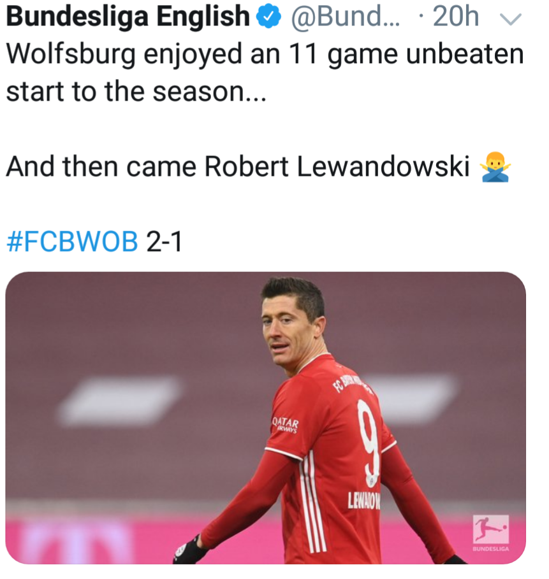Click the blue verified badge icon

[x=269, y=17]
